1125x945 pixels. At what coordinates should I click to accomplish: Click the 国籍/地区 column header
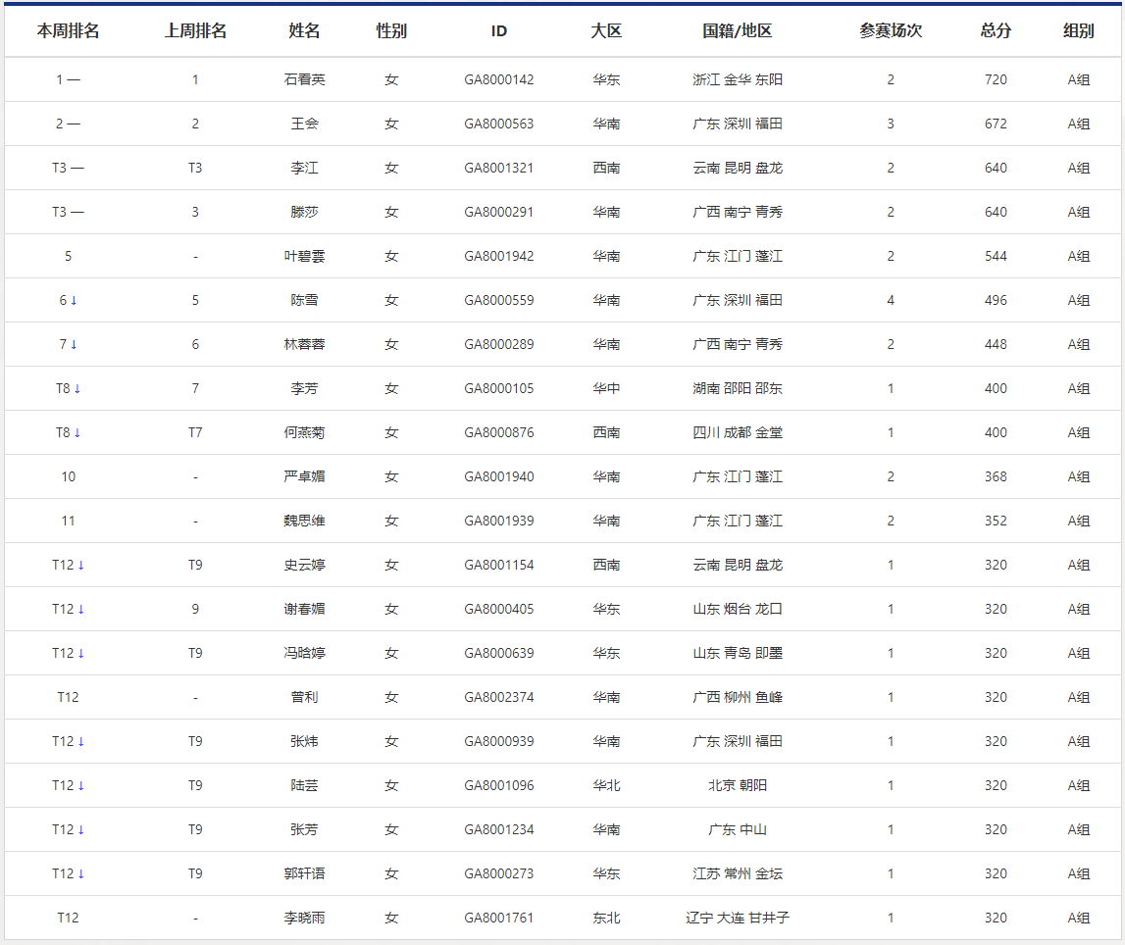coord(738,30)
